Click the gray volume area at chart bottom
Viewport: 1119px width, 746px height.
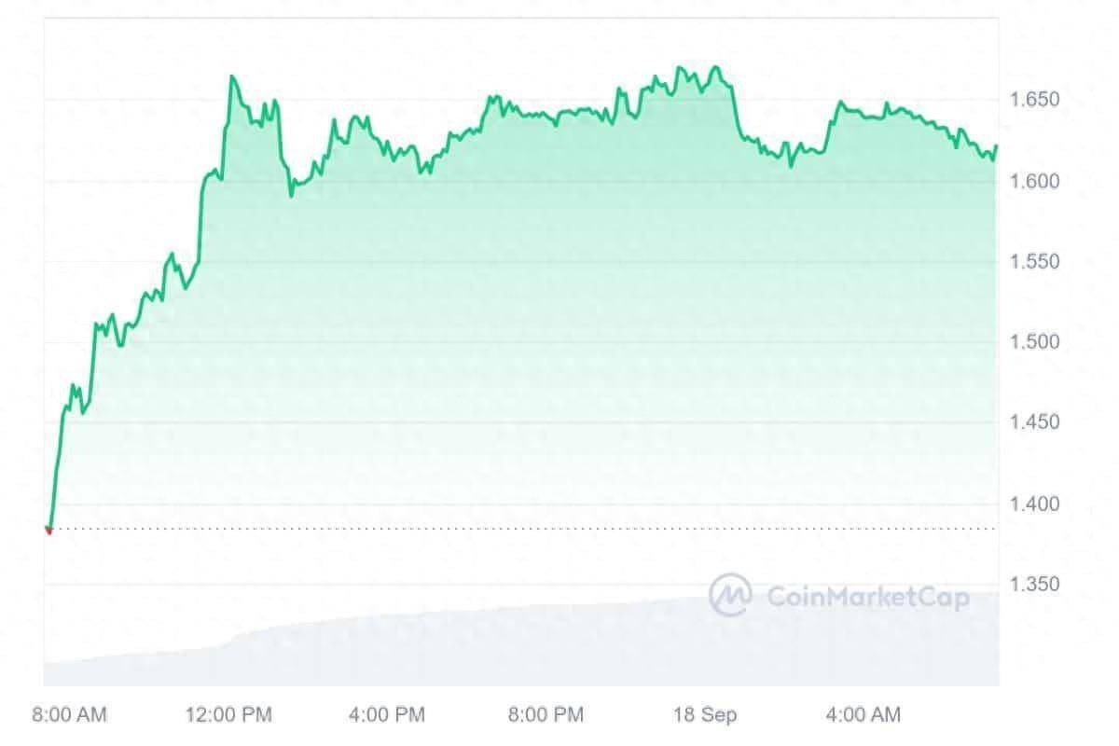(x=520, y=645)
